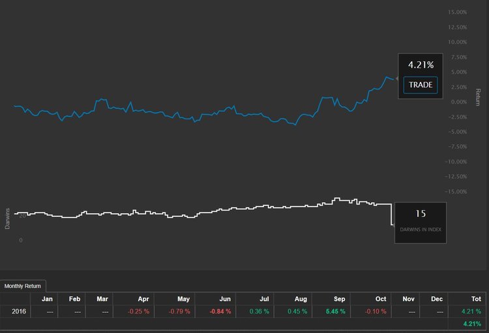
Task: Click the Apr -0.25 % cell
Action: (x=134, y=311)
